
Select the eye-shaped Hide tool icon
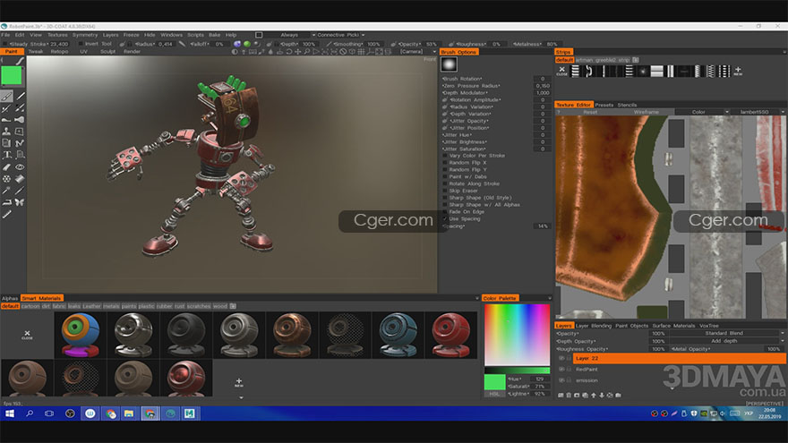pyautogui.click(x=20, y=166)
